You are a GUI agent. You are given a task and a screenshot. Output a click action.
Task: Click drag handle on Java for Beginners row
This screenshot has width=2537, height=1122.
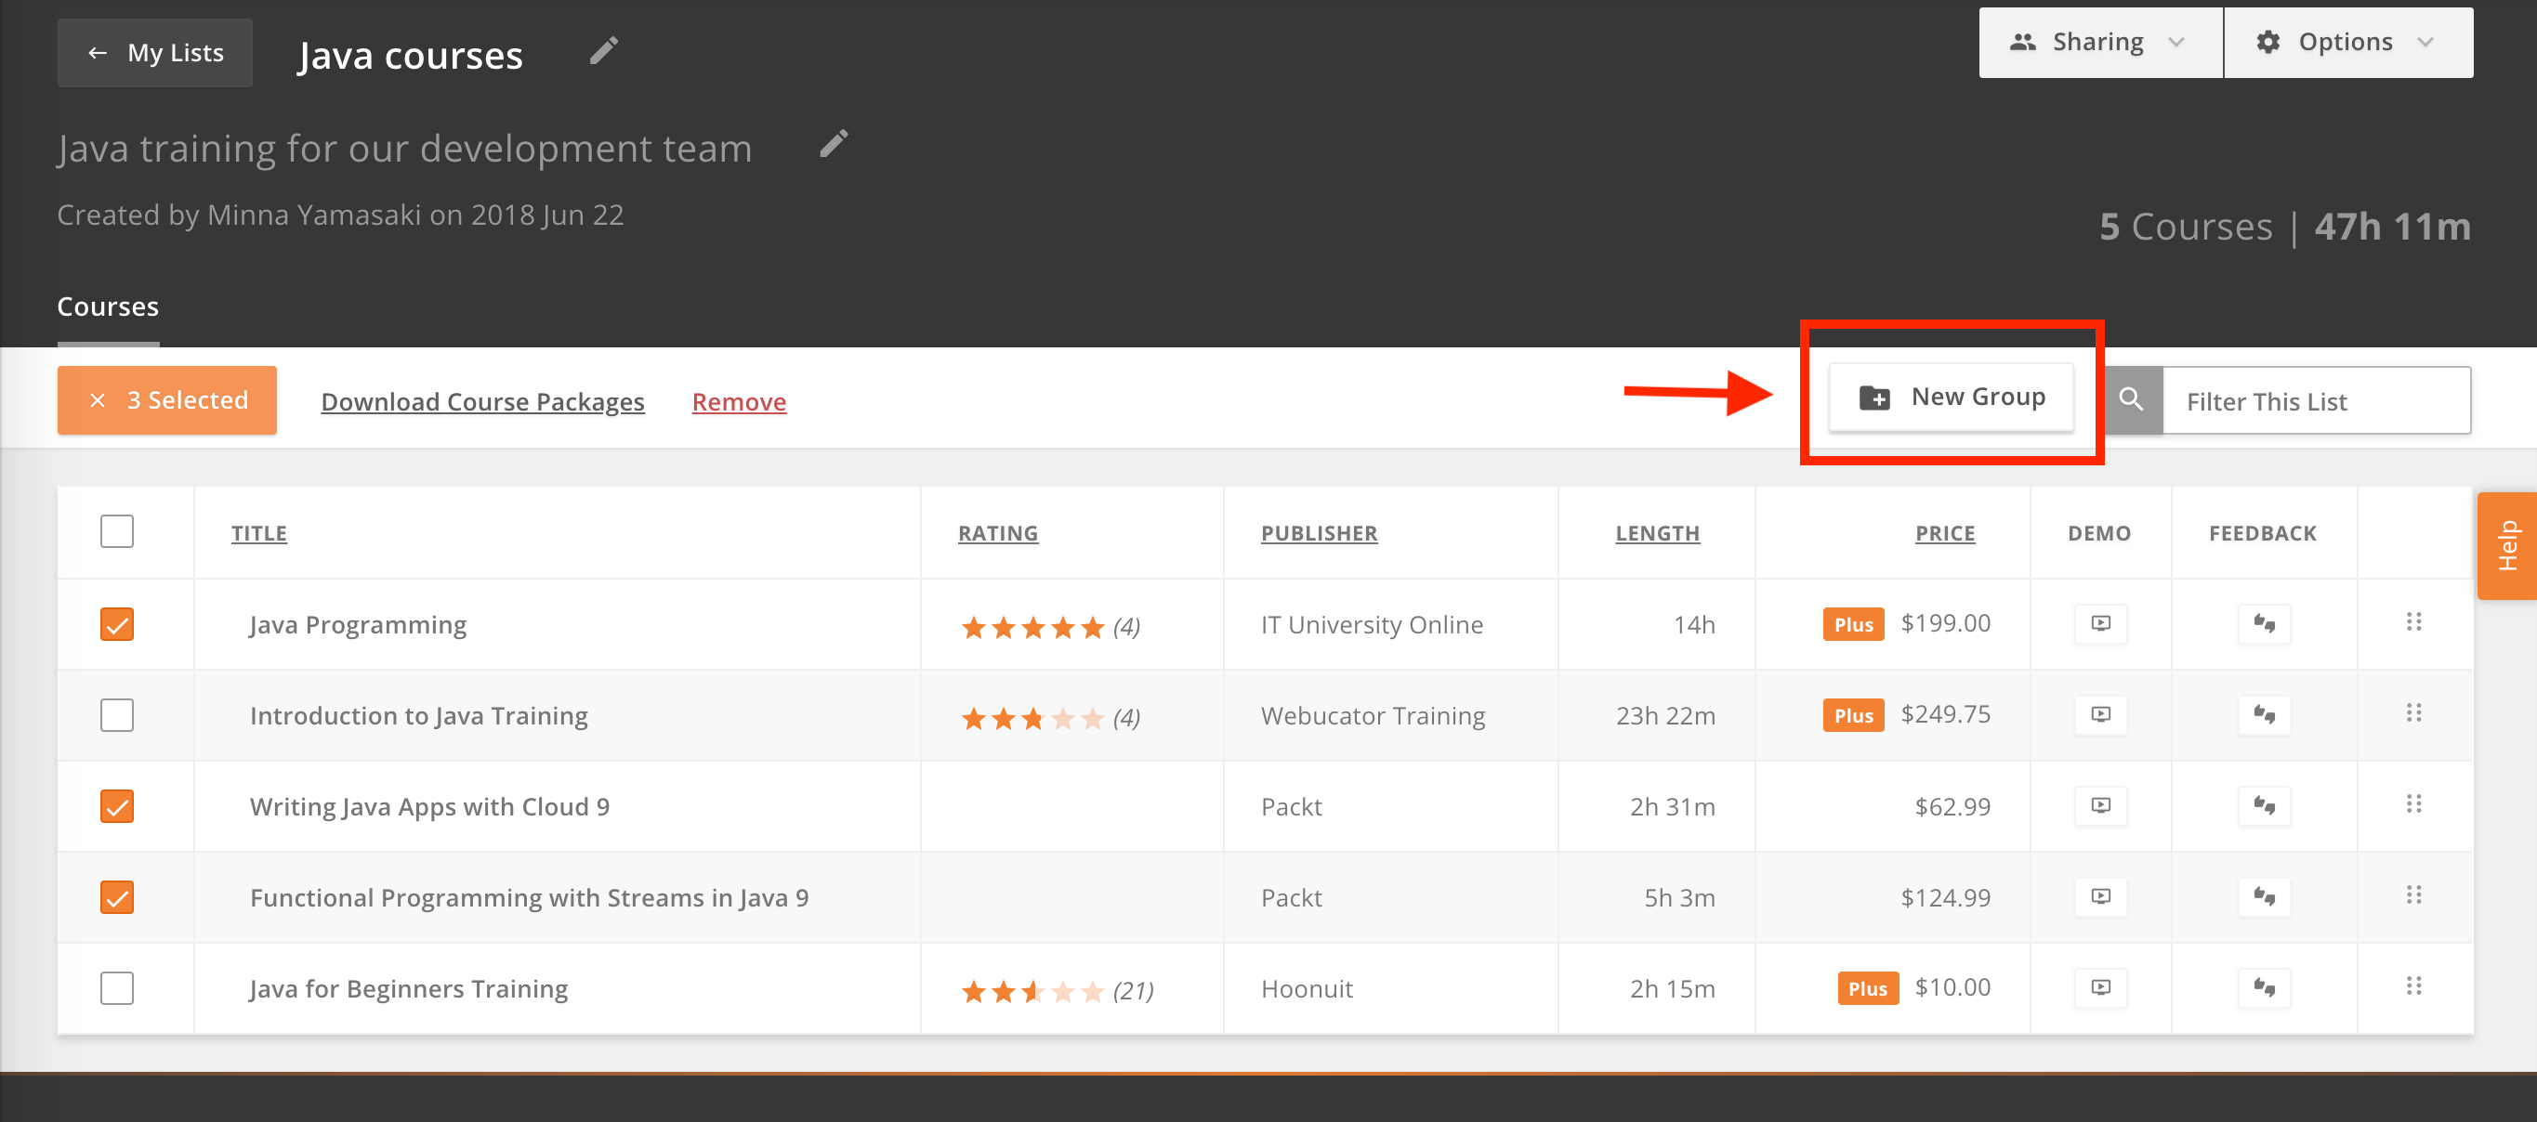click(x=2412, y=987)
